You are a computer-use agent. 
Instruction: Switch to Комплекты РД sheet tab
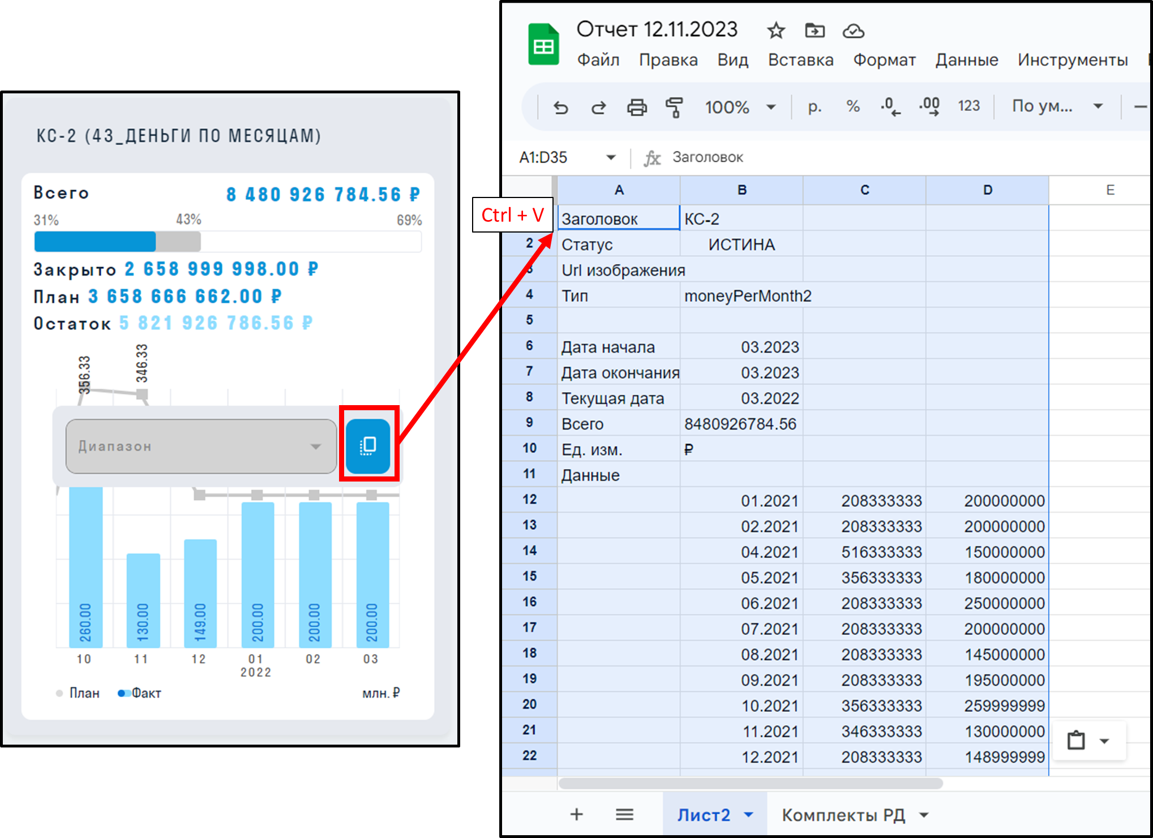point(843,815)
